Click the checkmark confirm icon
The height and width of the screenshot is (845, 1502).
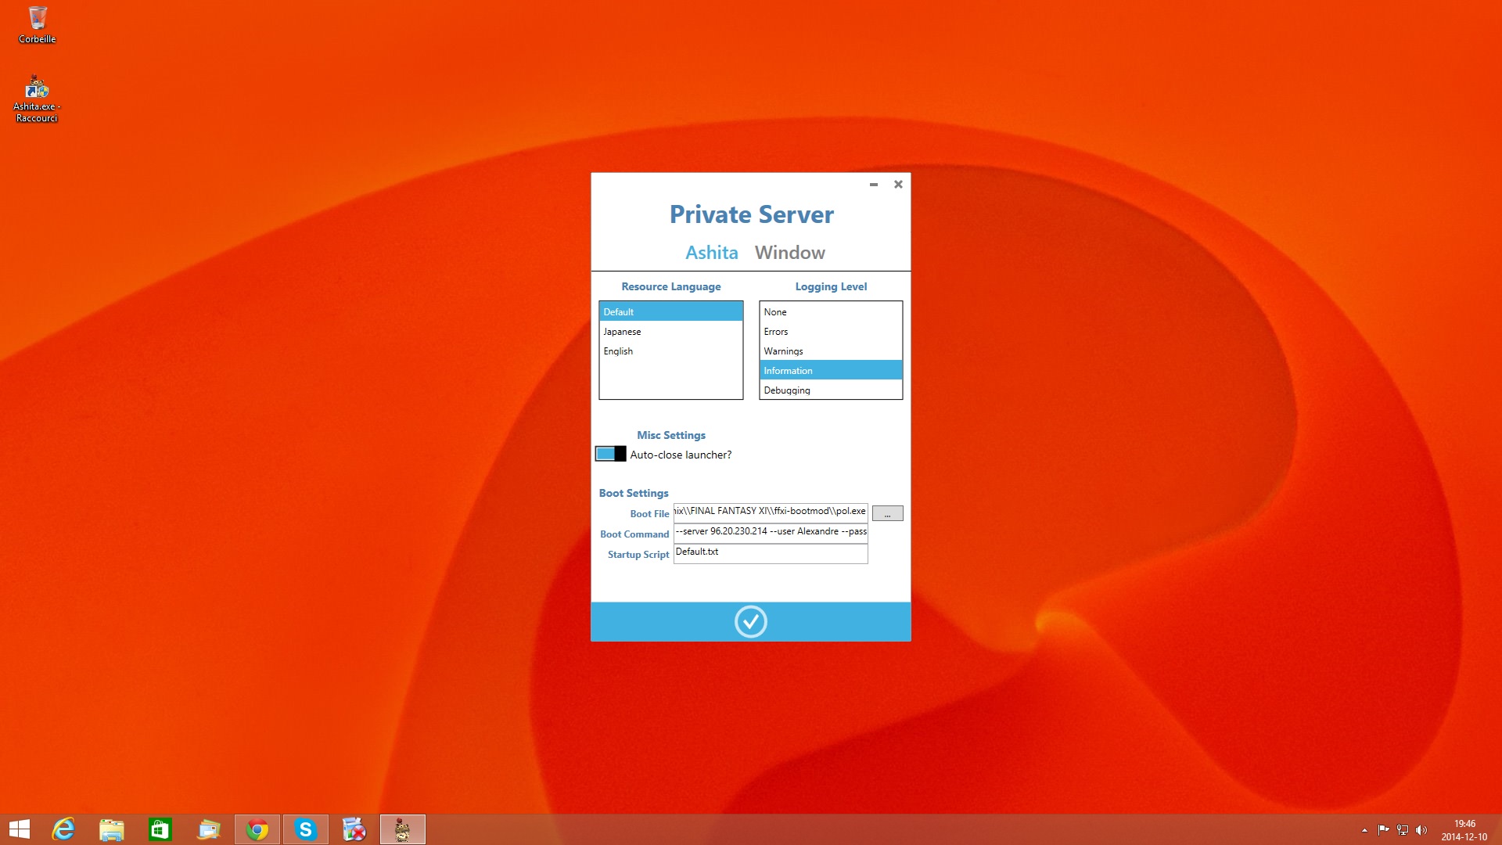[750, 622]
